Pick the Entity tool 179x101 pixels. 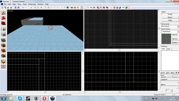click(3, 29)
